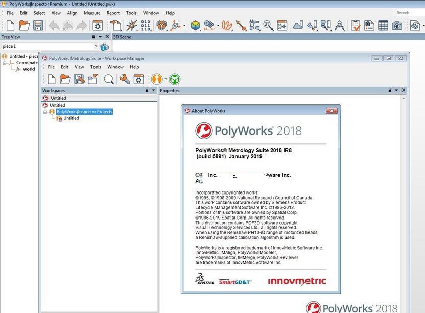Click the import folder arrow icon in Workspace Manager
Screen dimensions: 425x313
92,79
